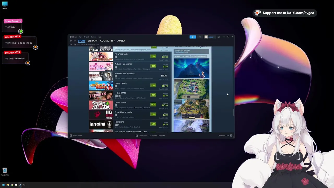Expand the Aygea account dropdown
Image resolution: width=334 pixels, height=188 pixels.
point(214,37)
